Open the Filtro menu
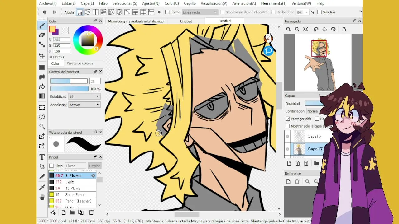Screen dimensions: 399x224 coord(103,3)
